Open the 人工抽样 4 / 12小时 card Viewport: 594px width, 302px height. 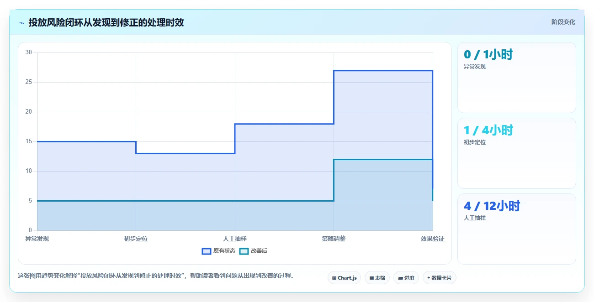[517, 229]
